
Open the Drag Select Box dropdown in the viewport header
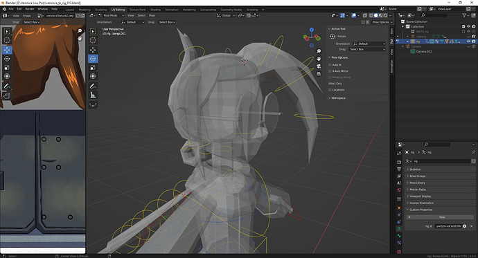coord(167,22)
